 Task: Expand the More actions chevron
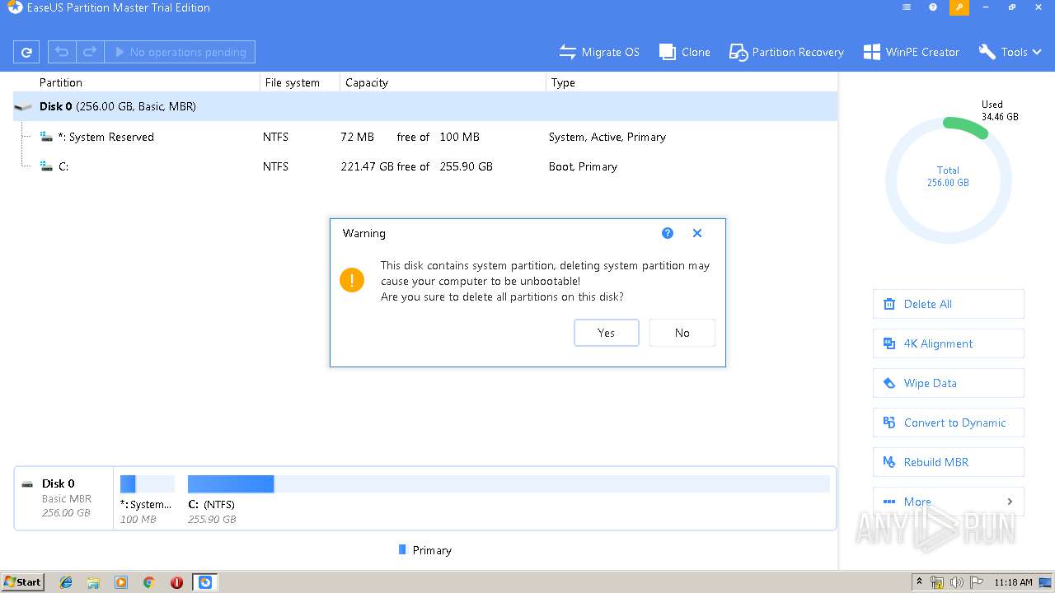click(1010, 502)
